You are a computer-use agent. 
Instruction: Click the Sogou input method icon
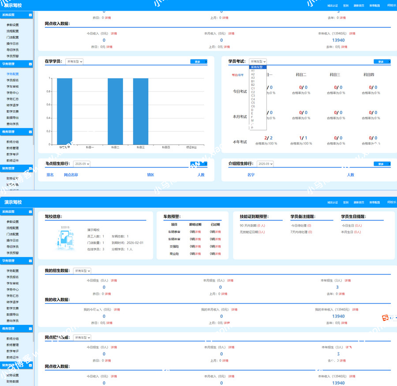(x=385, y=318)
